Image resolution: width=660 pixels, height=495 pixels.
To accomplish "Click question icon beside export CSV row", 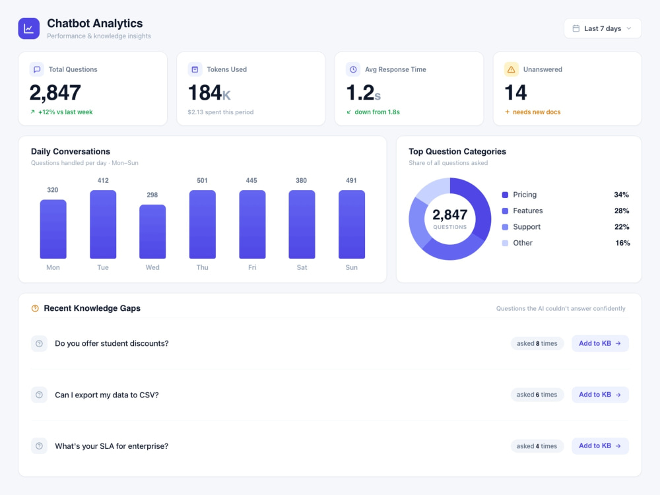I will coord(39,395).
